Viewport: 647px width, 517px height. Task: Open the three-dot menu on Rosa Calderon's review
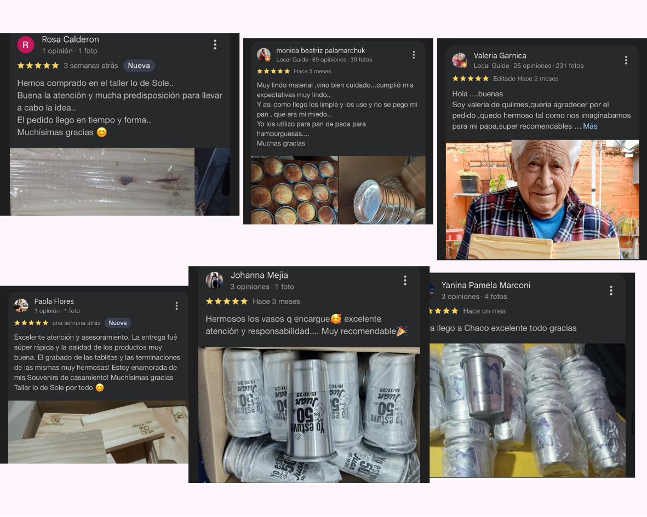(215, 44)
